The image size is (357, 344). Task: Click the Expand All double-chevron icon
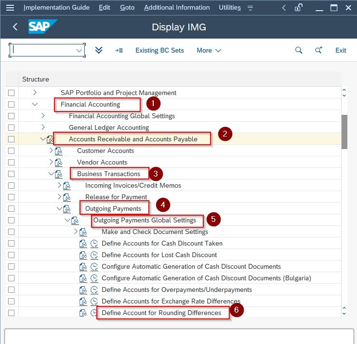pyautogui.click(x=99, y=50)
